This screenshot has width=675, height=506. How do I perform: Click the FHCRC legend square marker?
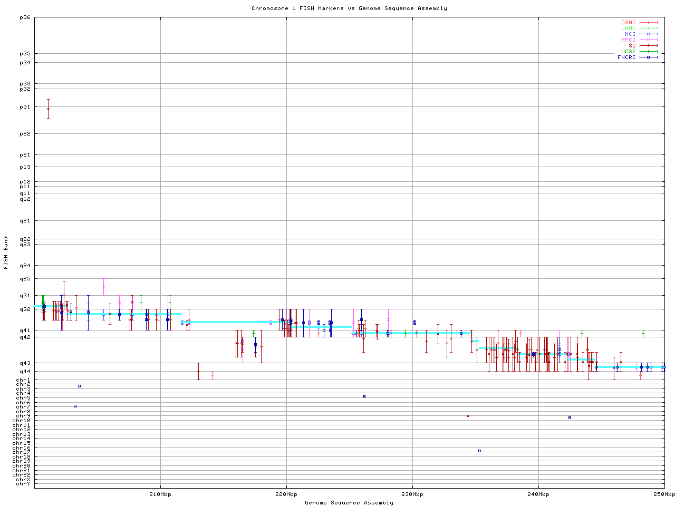pos(648,57)
